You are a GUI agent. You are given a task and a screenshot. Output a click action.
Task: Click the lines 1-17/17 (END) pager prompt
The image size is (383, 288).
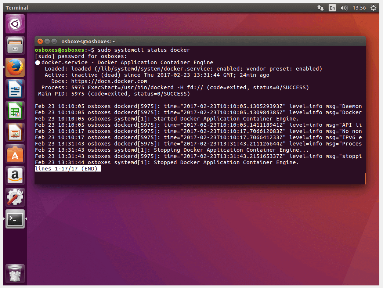68,168
